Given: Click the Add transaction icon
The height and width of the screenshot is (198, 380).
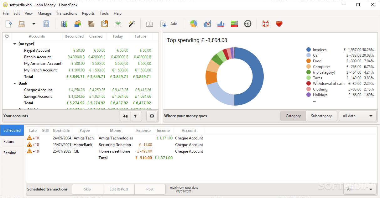Looking at the screenshot, I should (x=163, y=23).
